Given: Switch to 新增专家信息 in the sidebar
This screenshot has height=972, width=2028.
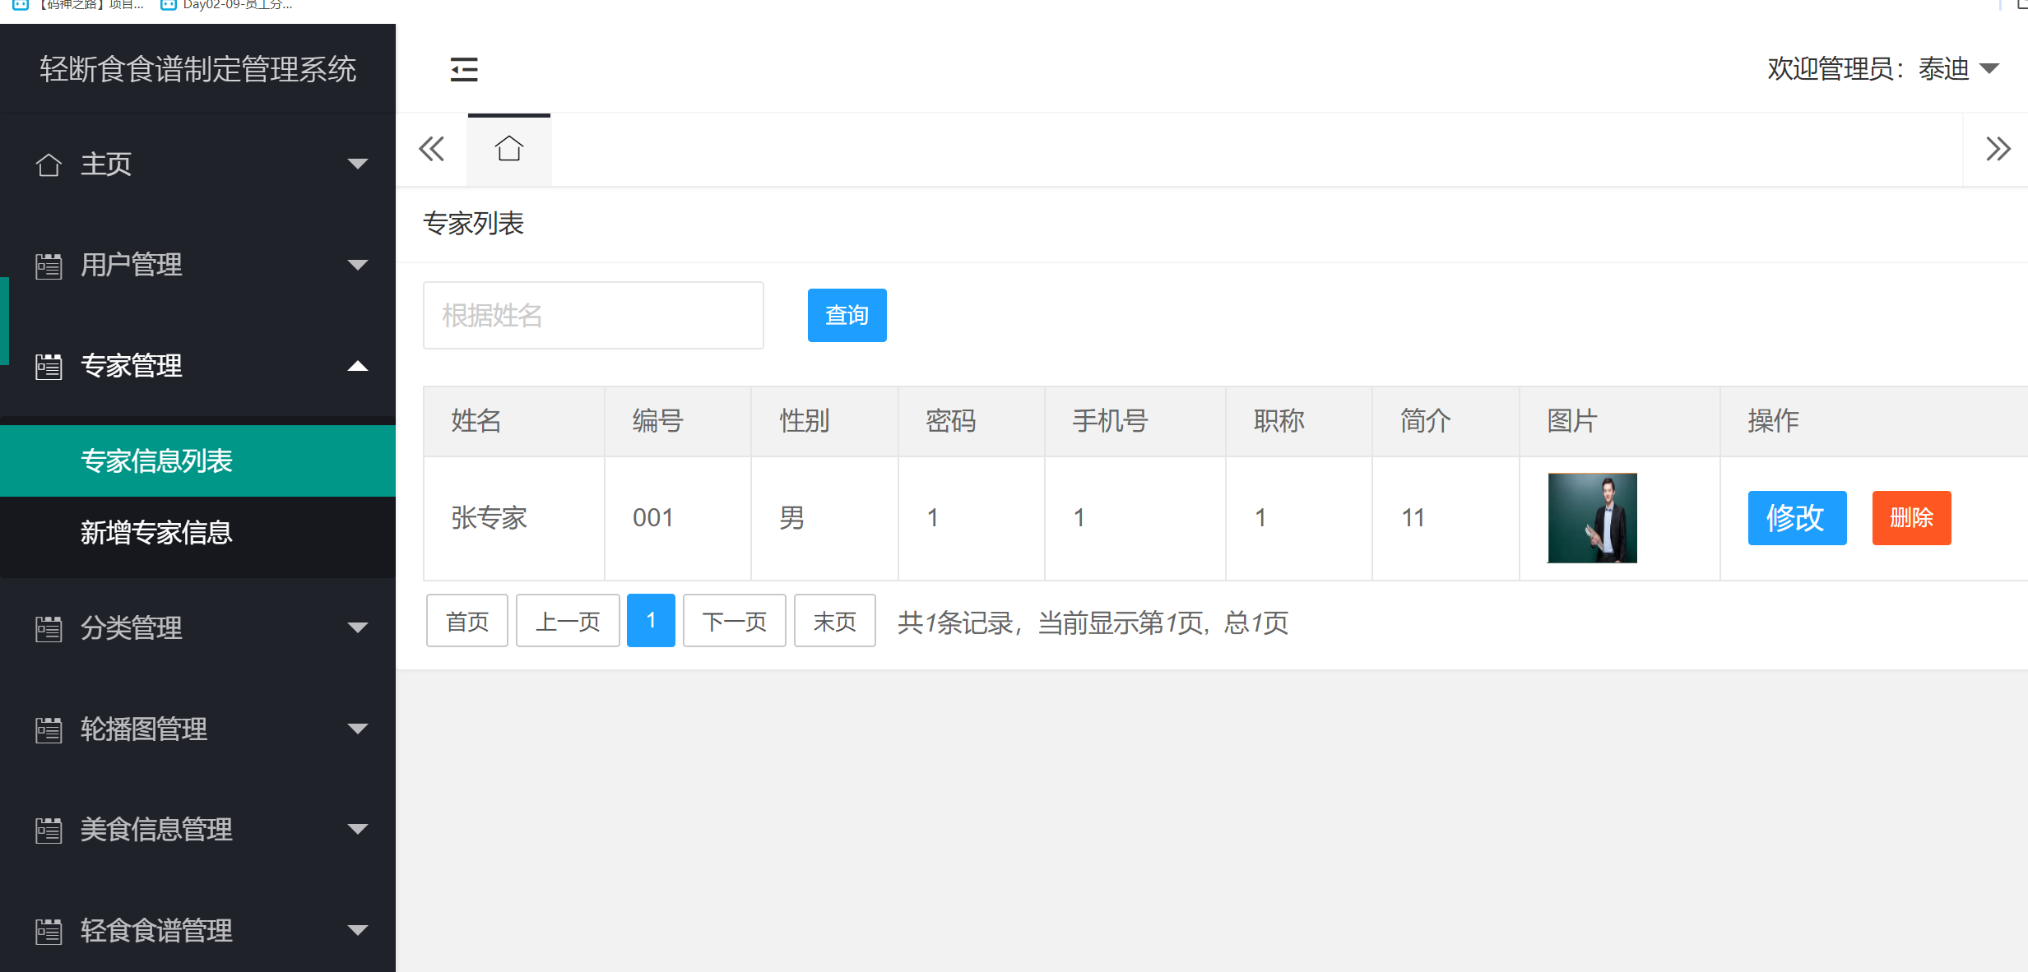Looking at the screenshot, I should coord(156,533).
